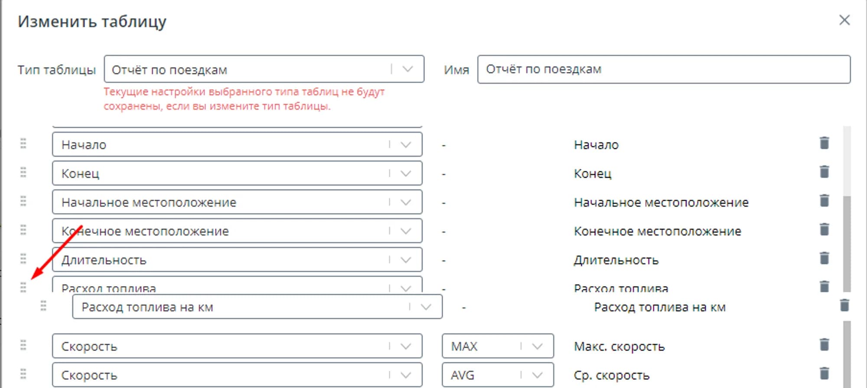Delete the Ср. скорость row

824,374
